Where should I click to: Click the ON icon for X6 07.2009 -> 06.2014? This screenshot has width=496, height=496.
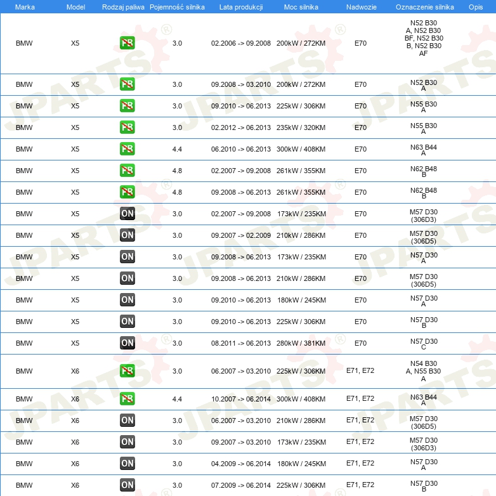127,485
